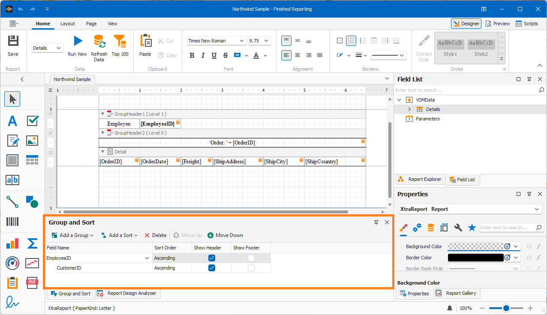
Task: Open the Report Design Analyzer
Action: (x=128, y=294)
